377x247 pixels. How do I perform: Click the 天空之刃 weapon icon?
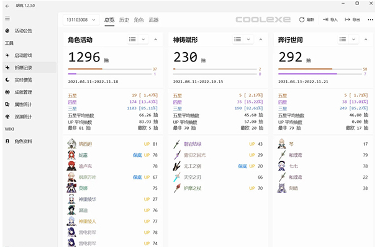tap(177, 177)
